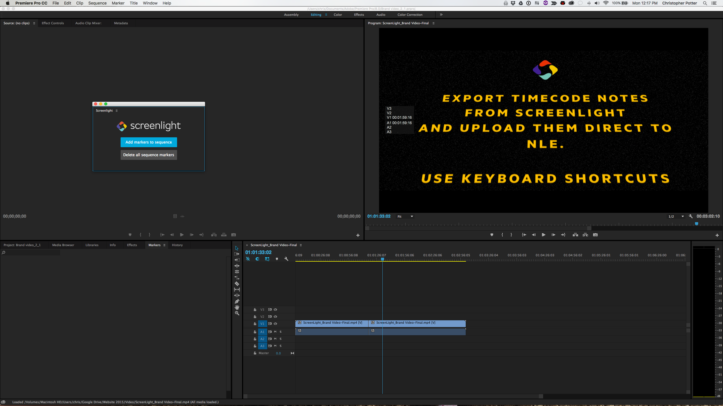The image size is (723, 406).
Task: Hide the V2 track output eye
Action: click(275, 317)
